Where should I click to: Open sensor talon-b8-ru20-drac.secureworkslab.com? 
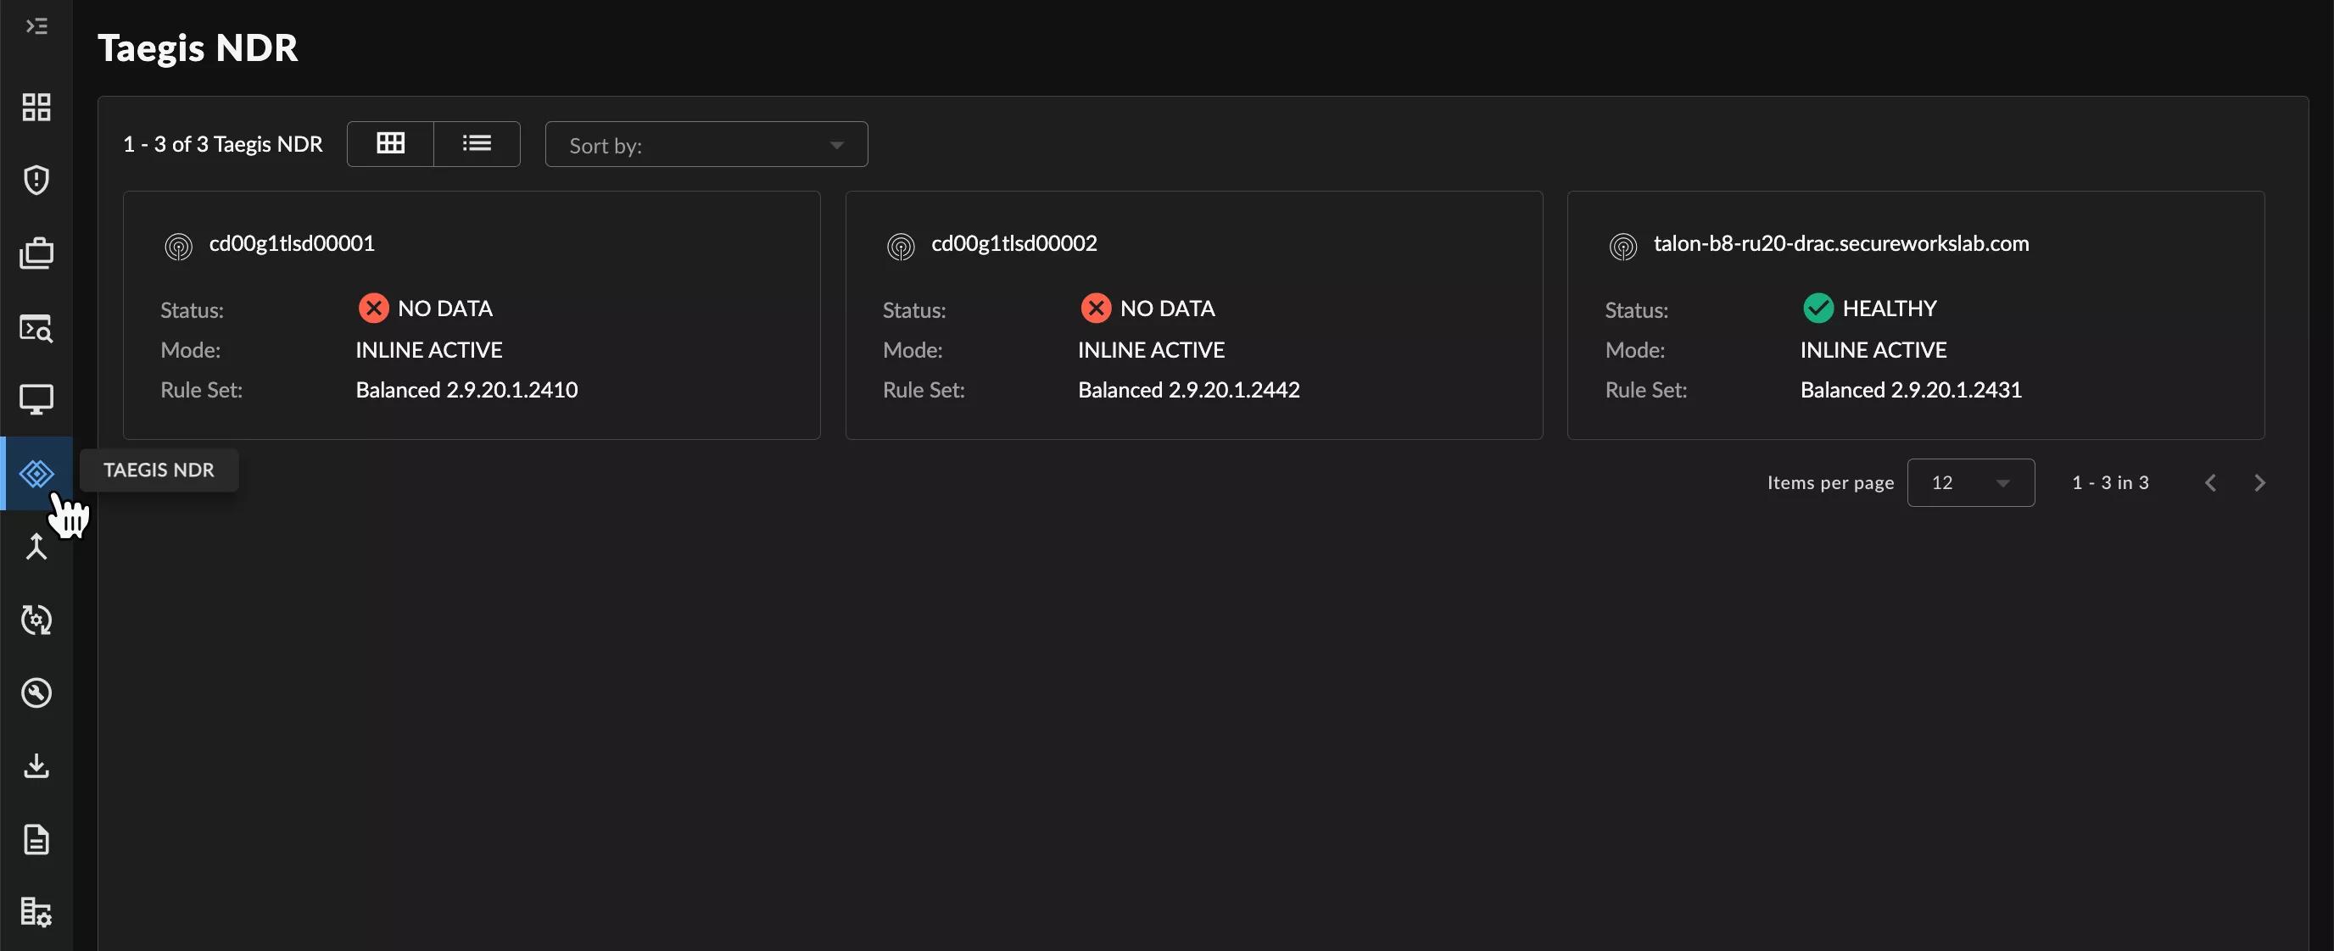click(1841, 243)
